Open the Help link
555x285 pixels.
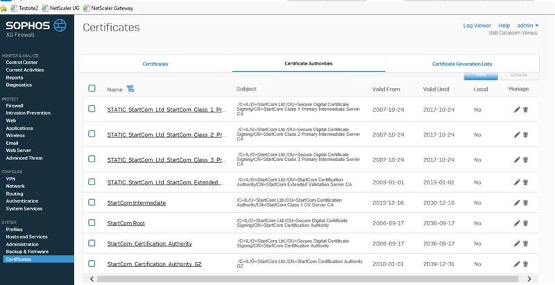click(x=504, y=26)
